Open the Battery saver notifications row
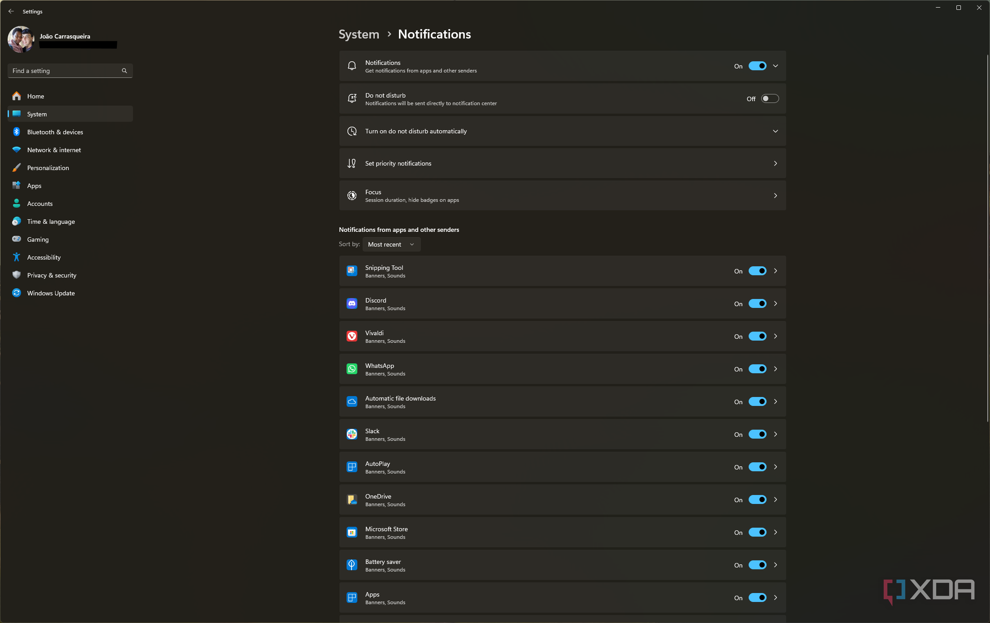990x623 pixels. [x=562, y=565]
